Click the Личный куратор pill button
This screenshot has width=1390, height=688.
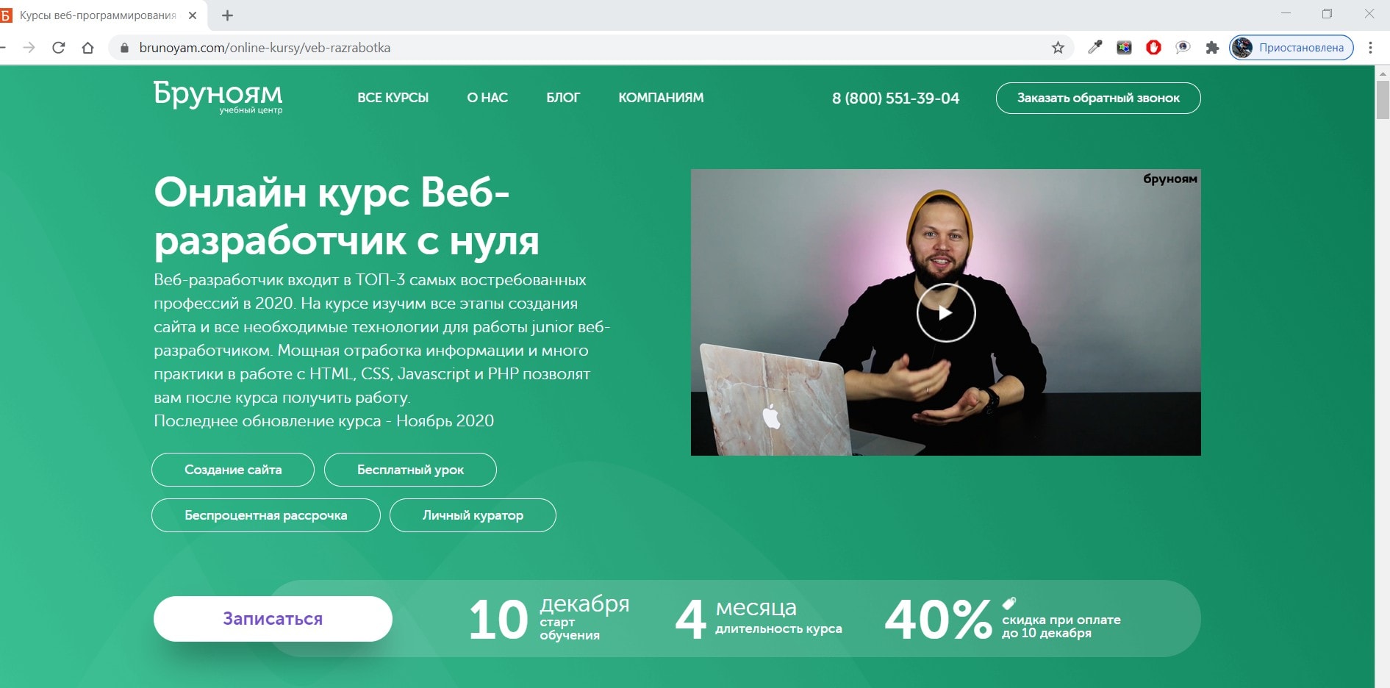pos(473,515)
